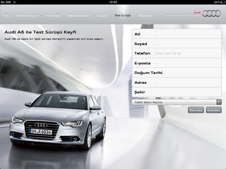
Task: Select the Test Sürüşü tab
Action: 123,15
